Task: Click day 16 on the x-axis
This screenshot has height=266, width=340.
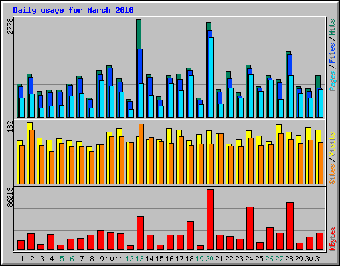Action: [x=169, y=259]
